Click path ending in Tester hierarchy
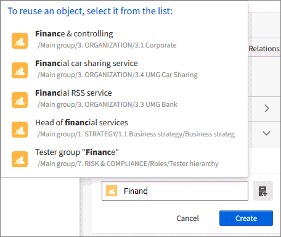Image resolution: width=281 pixels, height=237 pixels. pyautogui.click(x=128, y=164)
